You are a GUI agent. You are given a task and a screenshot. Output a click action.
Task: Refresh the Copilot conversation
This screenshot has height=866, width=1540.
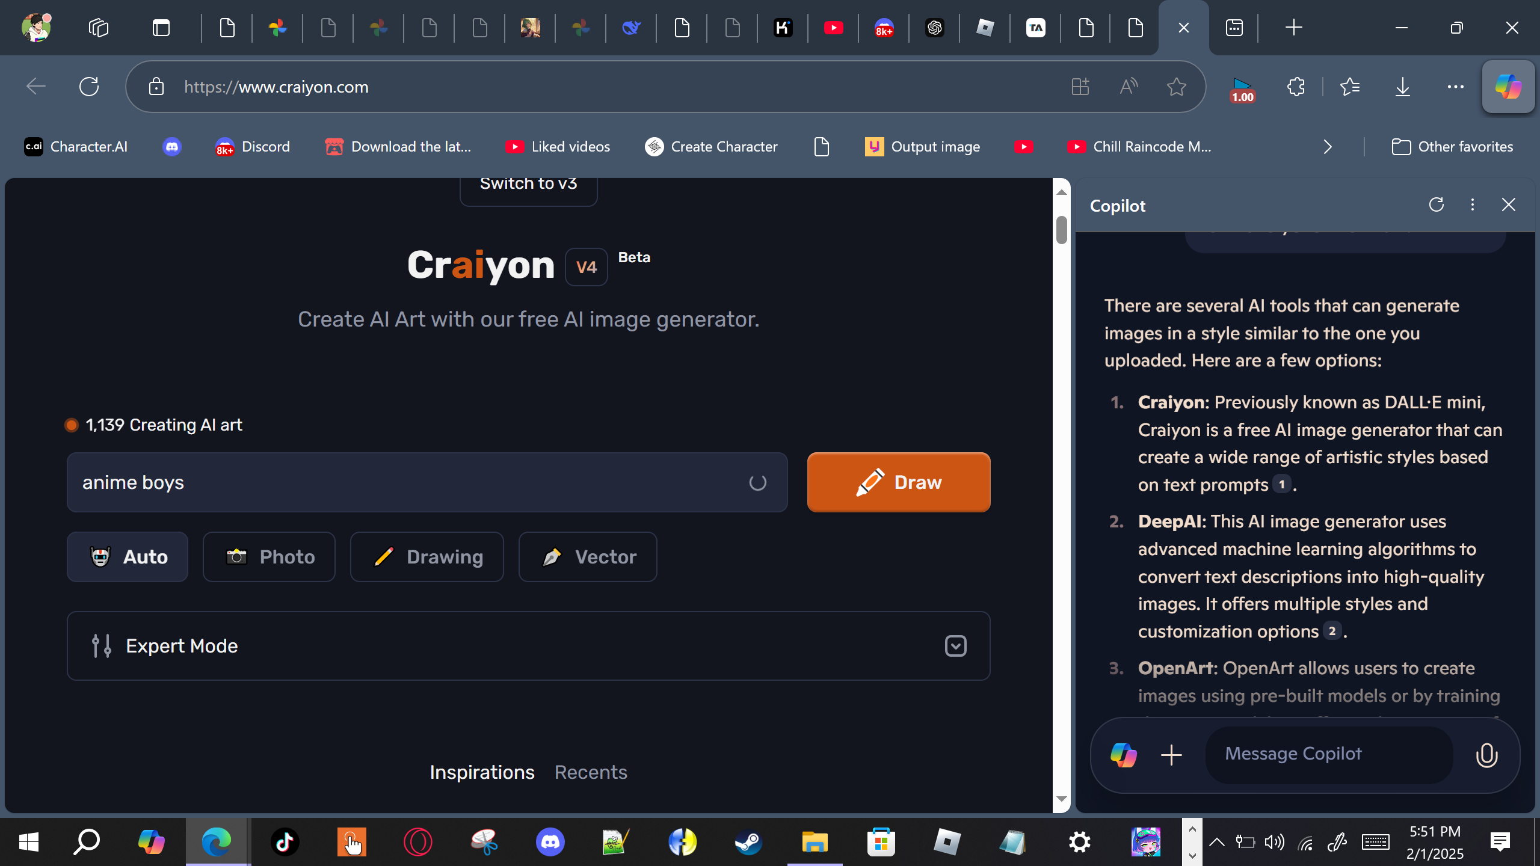1436,205
